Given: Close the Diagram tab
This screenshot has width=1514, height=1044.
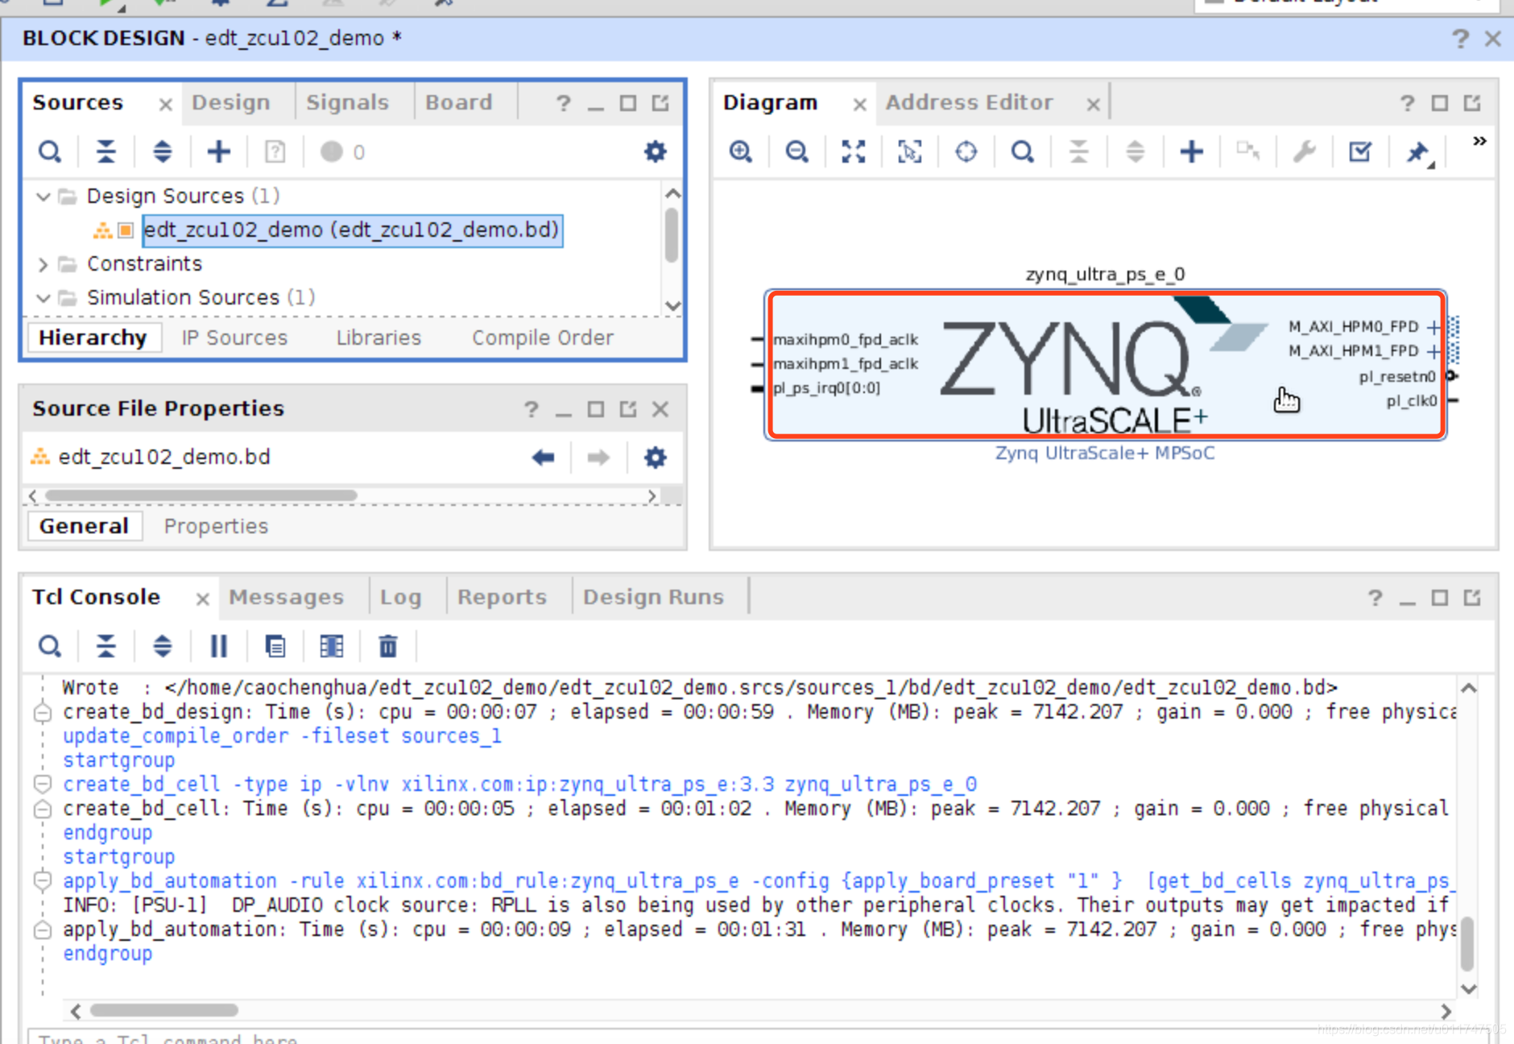Looking at the screenshot, I should click(x=859, y=104).
